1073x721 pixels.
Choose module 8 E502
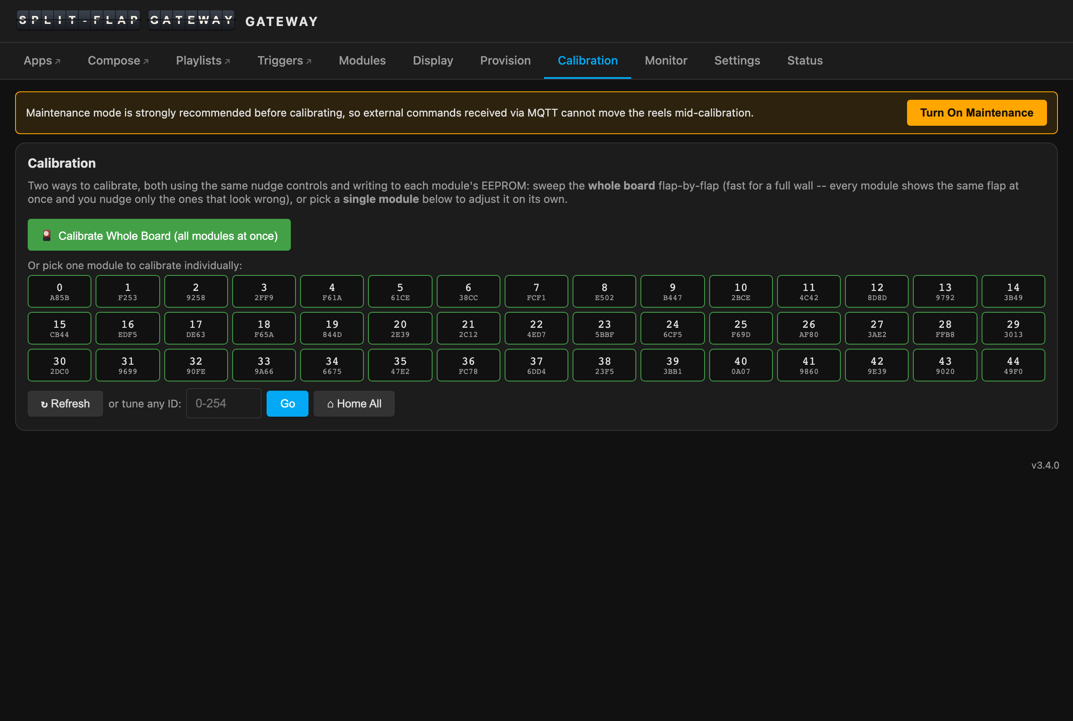coord(604,291)
